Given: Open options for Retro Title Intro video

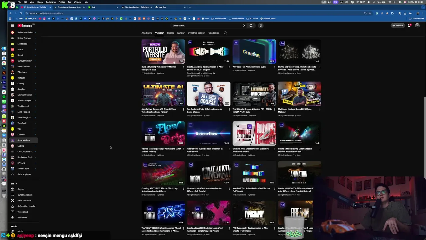Looking at the screenshot, I should click(229, 149).
